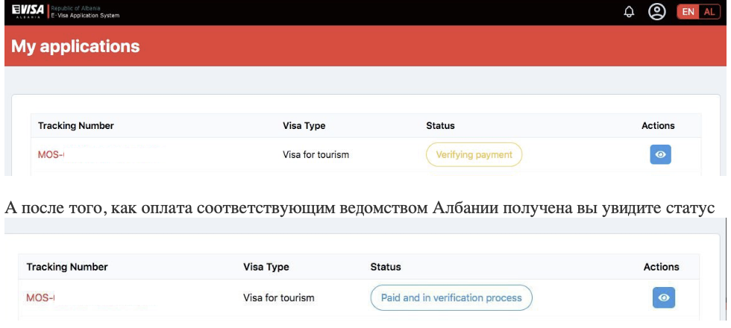
Task: Click Actions header in upper table
Action: click(x=657, y=126)
